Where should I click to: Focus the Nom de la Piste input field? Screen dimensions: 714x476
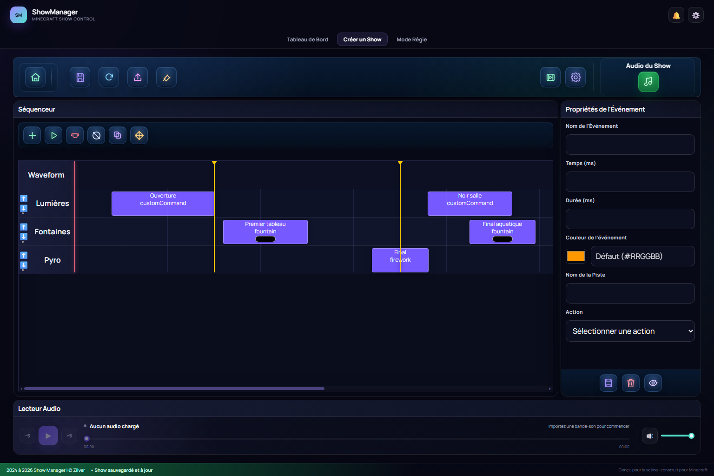click(x=630, y=293)
